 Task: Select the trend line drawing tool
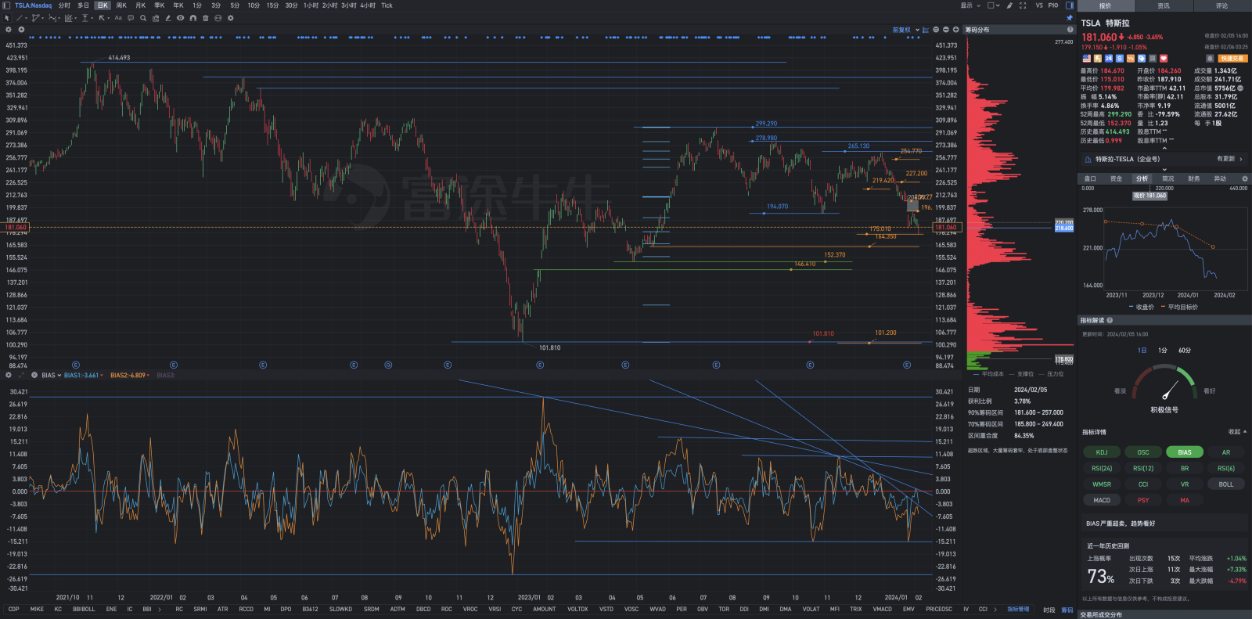[21, 18]
